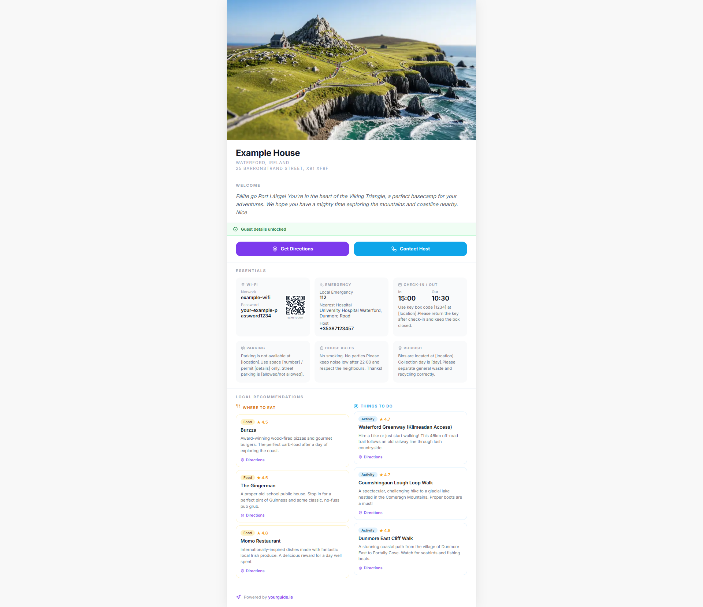Image resolution: width=703 pixels, height=607 pixels.
Task: Click the Emergency phone icon
Action: coord(321,284)
